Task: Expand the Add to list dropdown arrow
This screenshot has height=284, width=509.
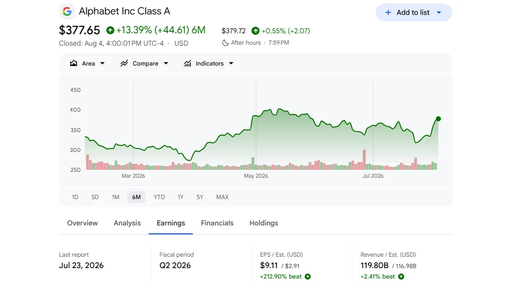Action: (439, 12)
